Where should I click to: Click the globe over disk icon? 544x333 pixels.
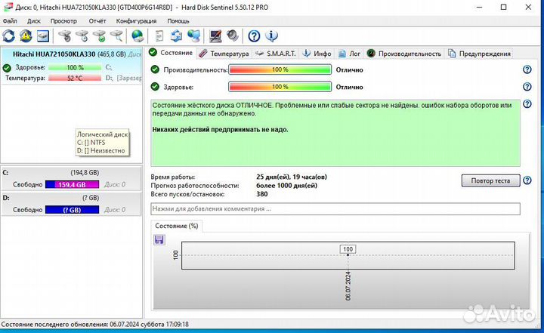138,35
